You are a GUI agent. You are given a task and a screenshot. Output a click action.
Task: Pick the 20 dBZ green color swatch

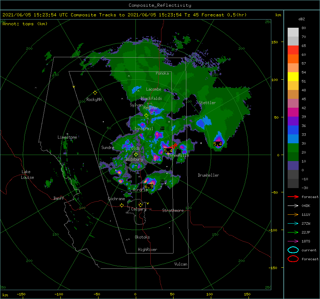[293, 156]
